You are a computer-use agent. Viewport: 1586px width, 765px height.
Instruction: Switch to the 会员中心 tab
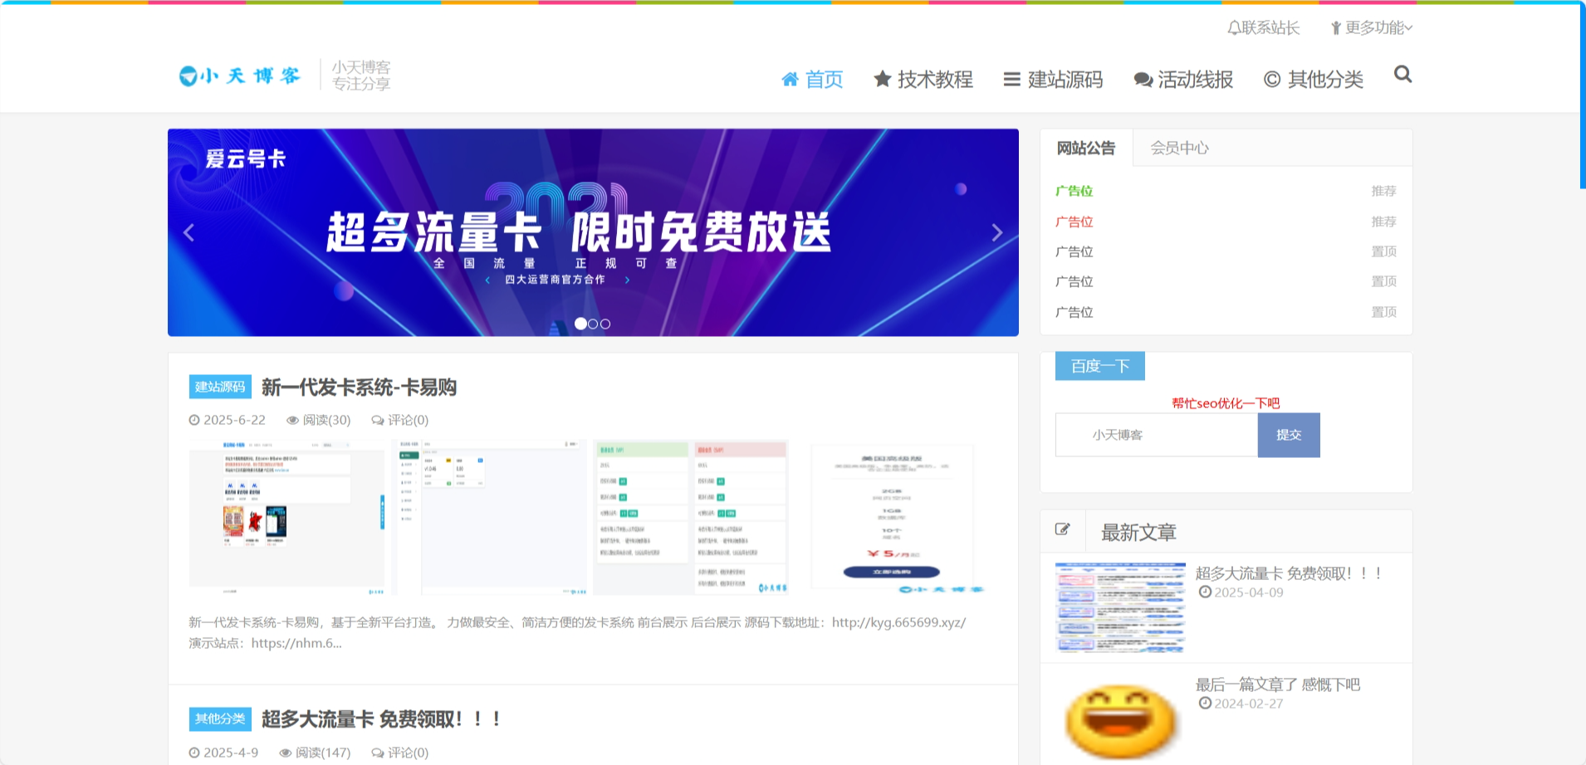tap(1179, 148)
